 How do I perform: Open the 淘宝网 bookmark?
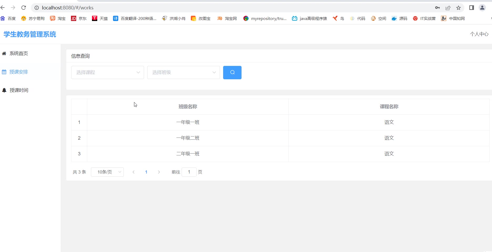[x=227, y=18]
